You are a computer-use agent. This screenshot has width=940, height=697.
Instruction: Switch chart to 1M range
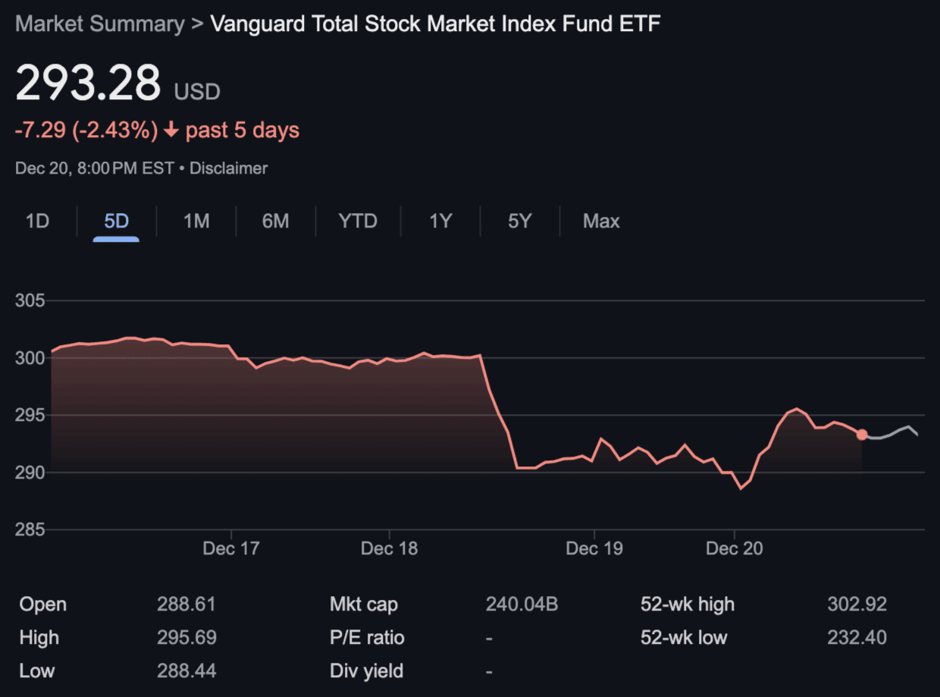tap(196, 221)
